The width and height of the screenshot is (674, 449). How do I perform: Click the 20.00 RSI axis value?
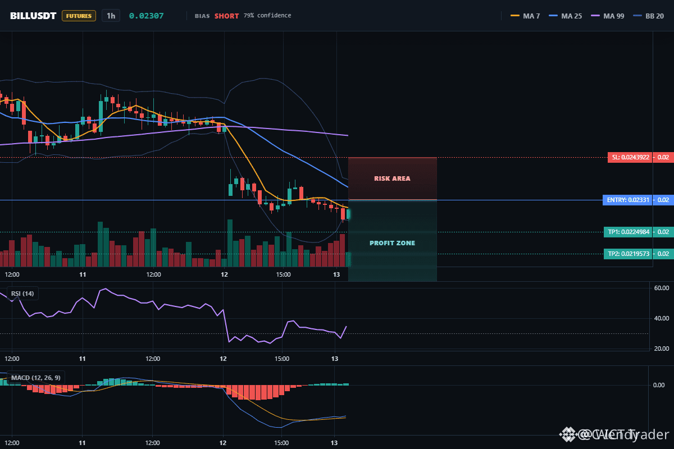point(662,349)
